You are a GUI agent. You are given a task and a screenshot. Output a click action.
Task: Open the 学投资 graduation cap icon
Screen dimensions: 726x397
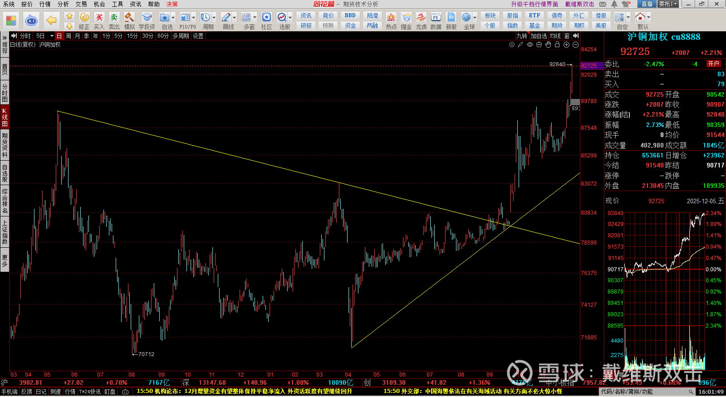point(147,21)
